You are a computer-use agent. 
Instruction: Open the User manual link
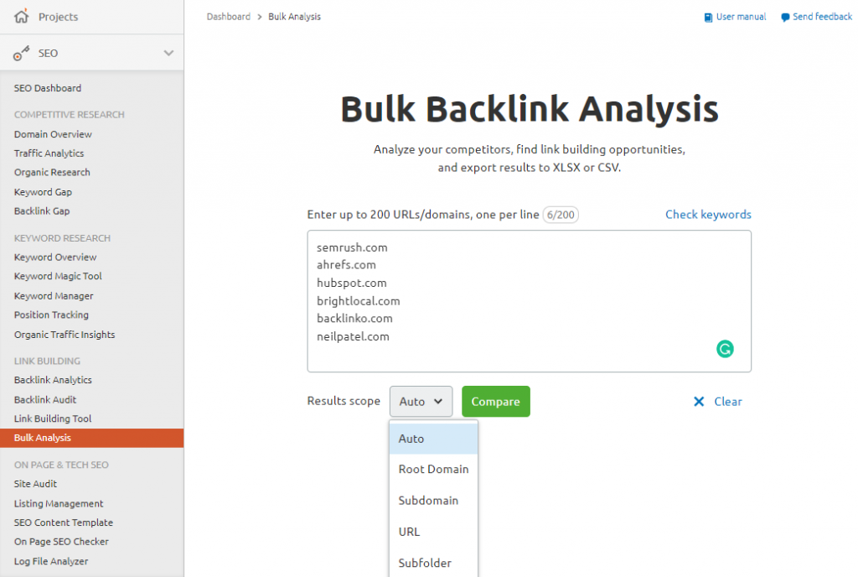click(x=741, y=17)
